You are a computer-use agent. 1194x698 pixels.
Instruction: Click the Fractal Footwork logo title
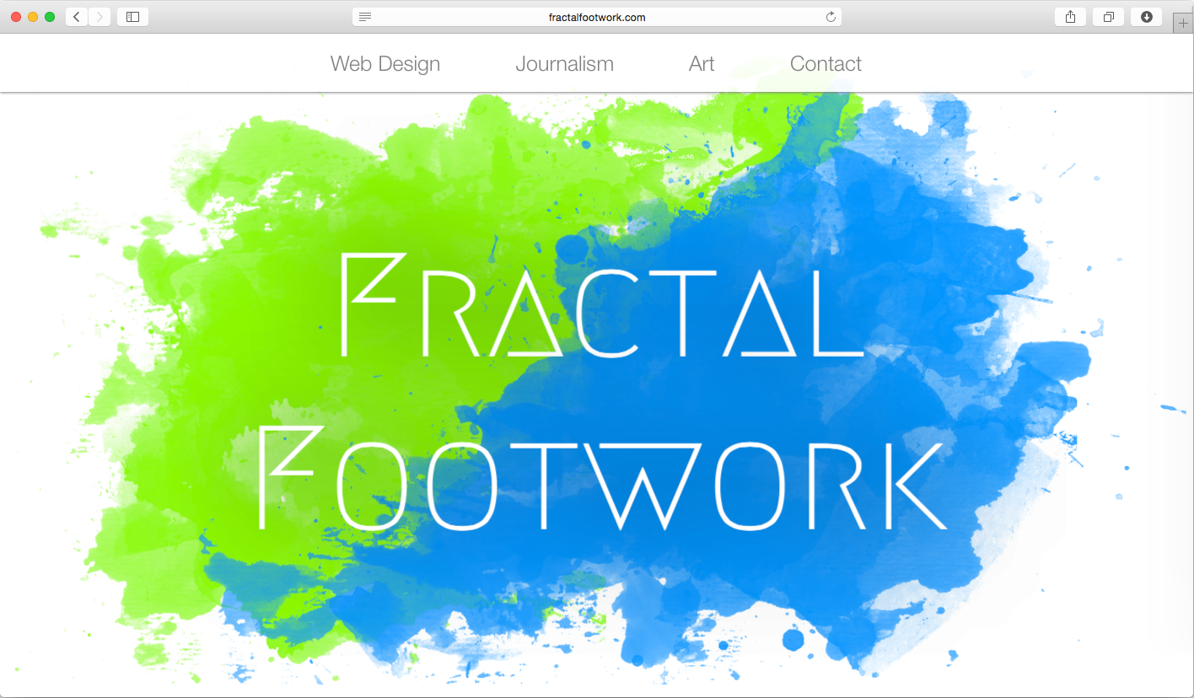(x=602, y=391)
